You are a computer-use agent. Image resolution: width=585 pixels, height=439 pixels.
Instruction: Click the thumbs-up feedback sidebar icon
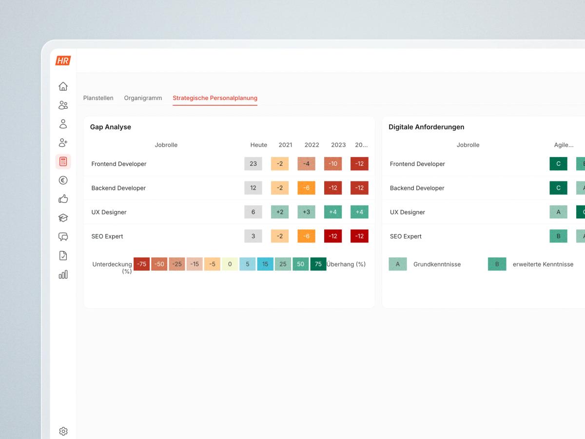[x=63, y=199]
